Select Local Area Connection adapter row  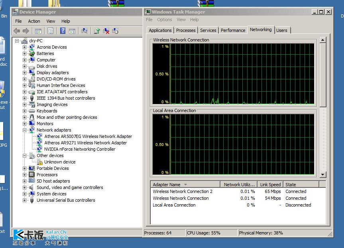click(x=238, y=205)
